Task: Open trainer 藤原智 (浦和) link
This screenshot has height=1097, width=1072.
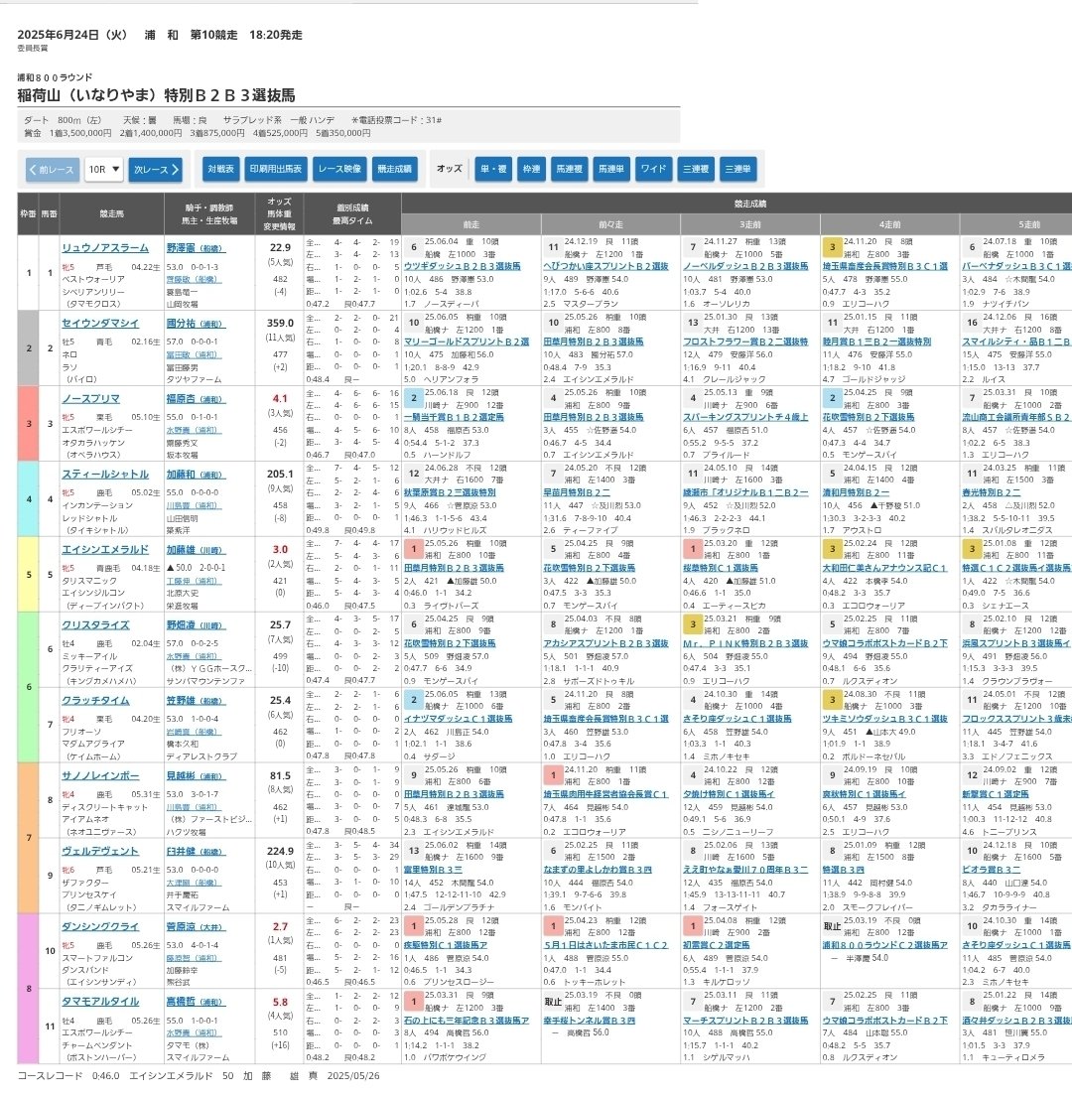Action: coord(194,958)
